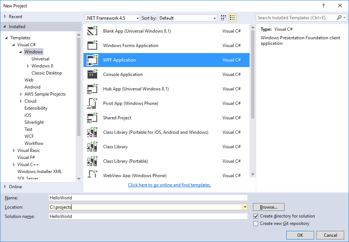The image size is (349, 242).
Task: Click the template list scroll down arrow
Action: (253, 175)
